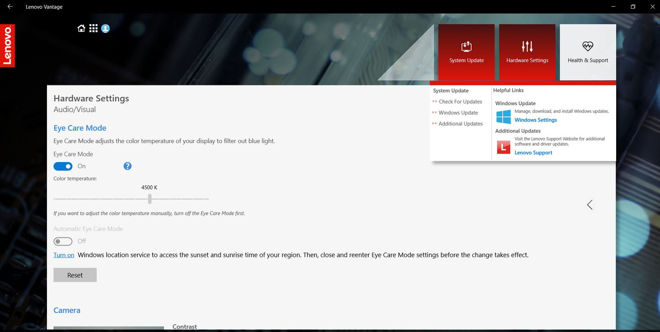Open the Hardware Settings tile
Viewport: 660px width, 332px height.
[x=527, y=52]
